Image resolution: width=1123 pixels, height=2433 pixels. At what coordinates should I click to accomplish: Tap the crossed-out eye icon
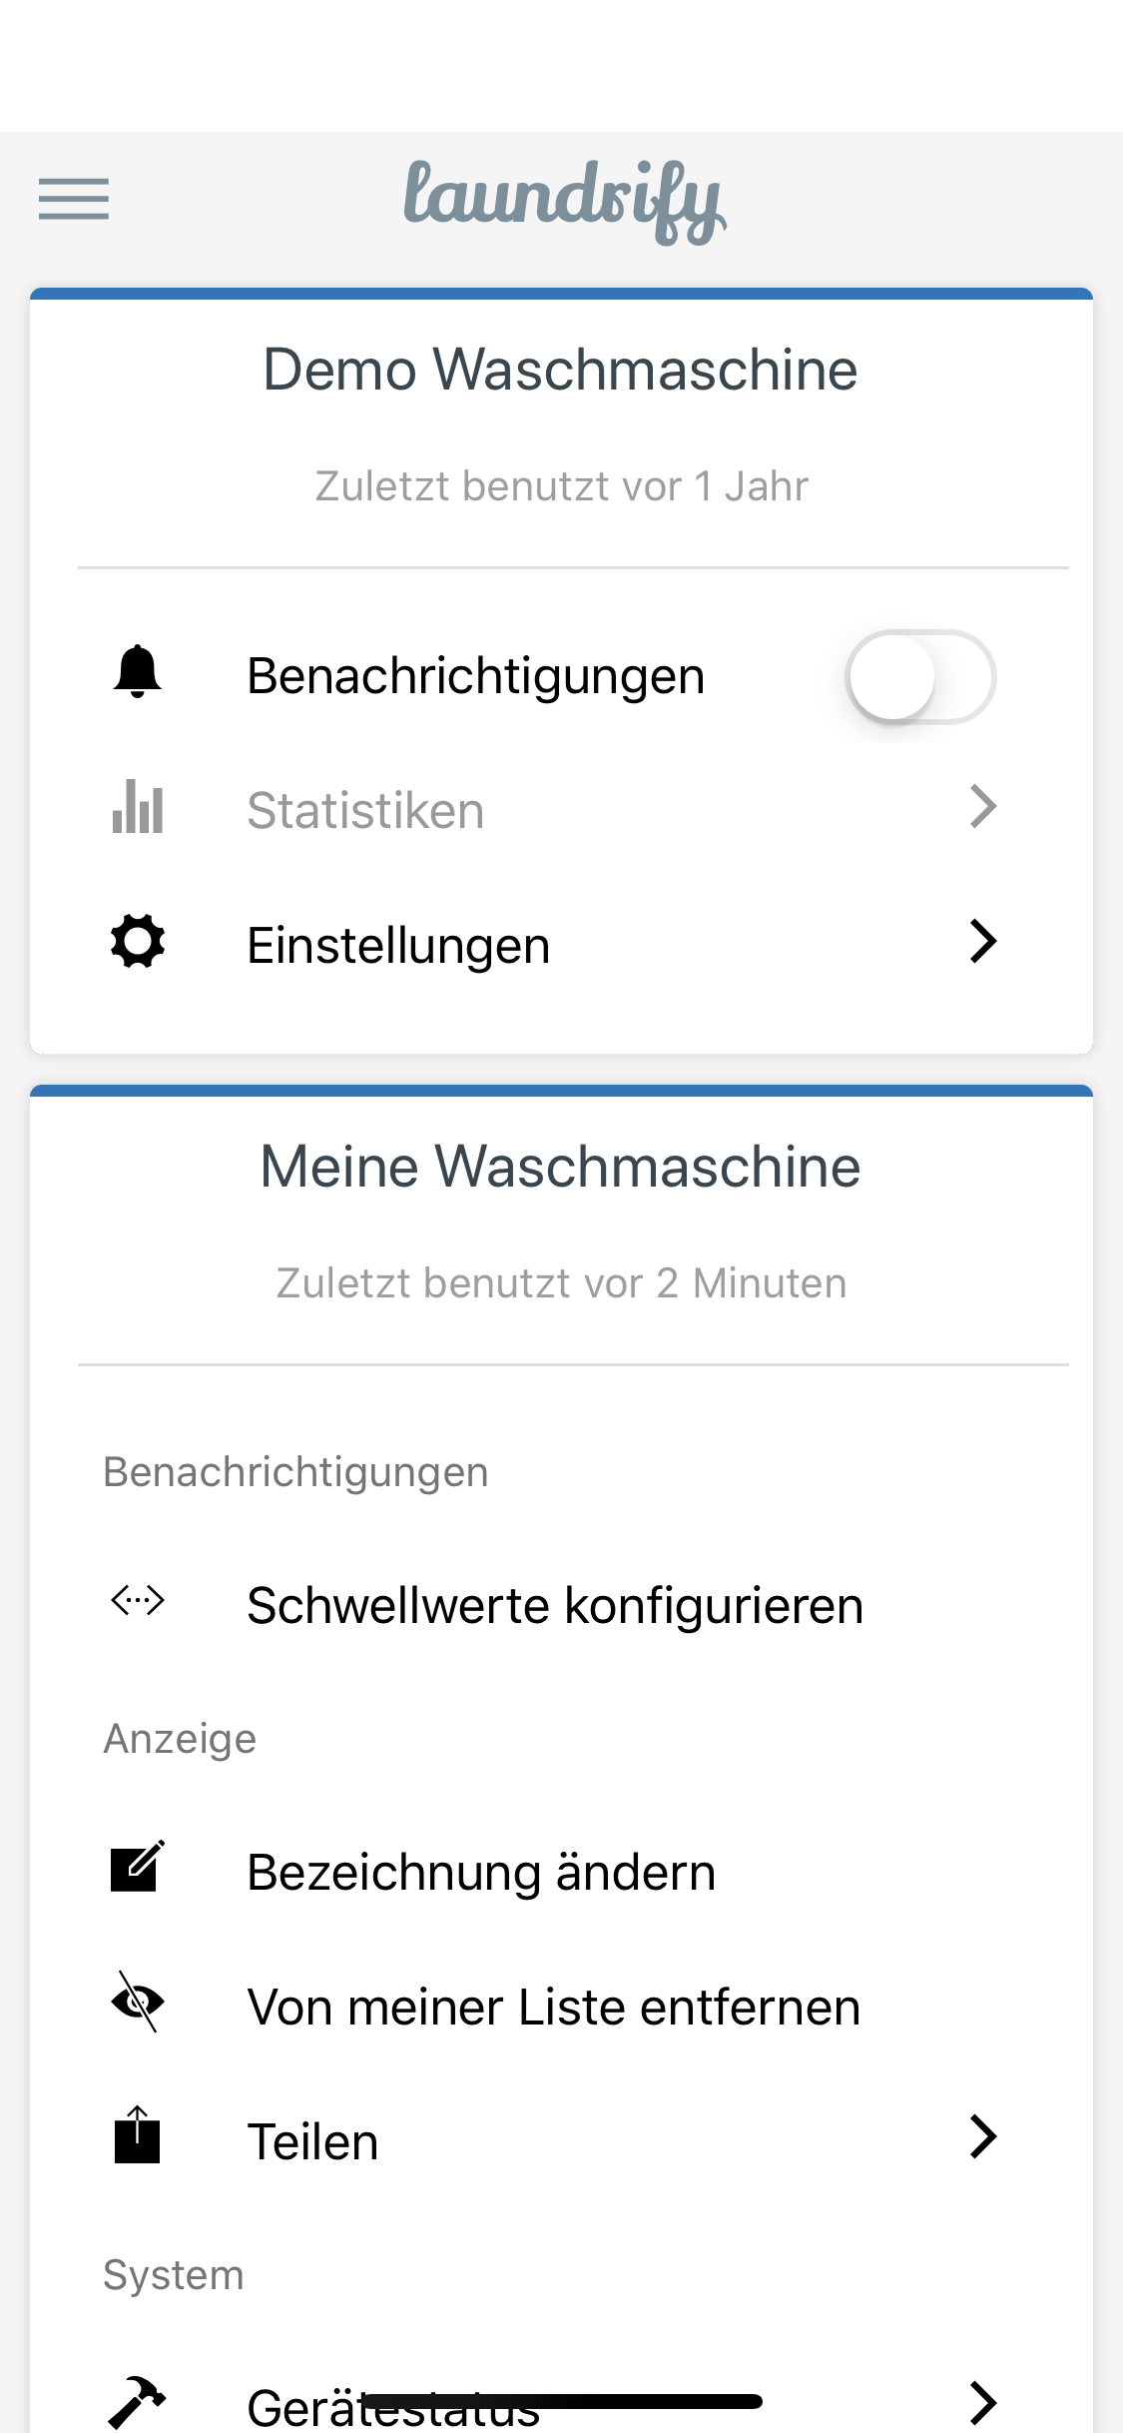(x=138, y=2003)
